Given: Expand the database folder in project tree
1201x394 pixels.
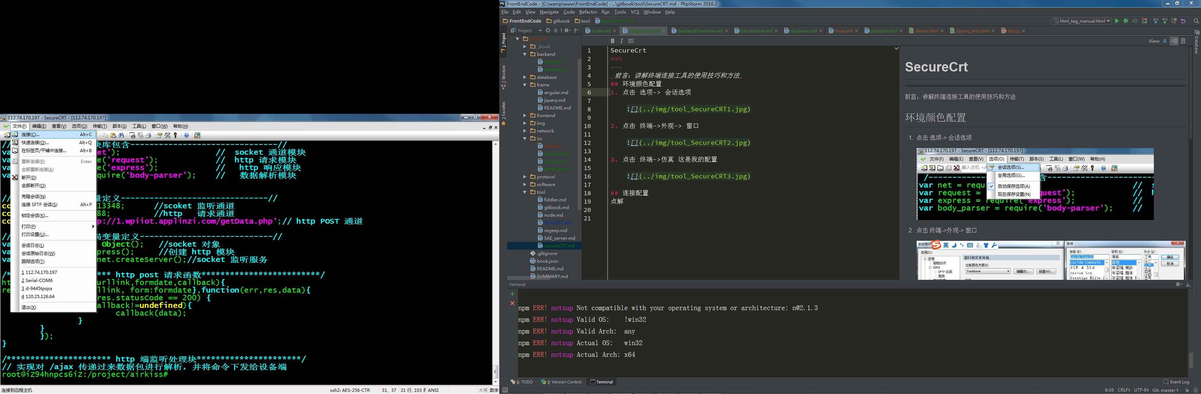Looking at the screenshot, I should 524,77.
